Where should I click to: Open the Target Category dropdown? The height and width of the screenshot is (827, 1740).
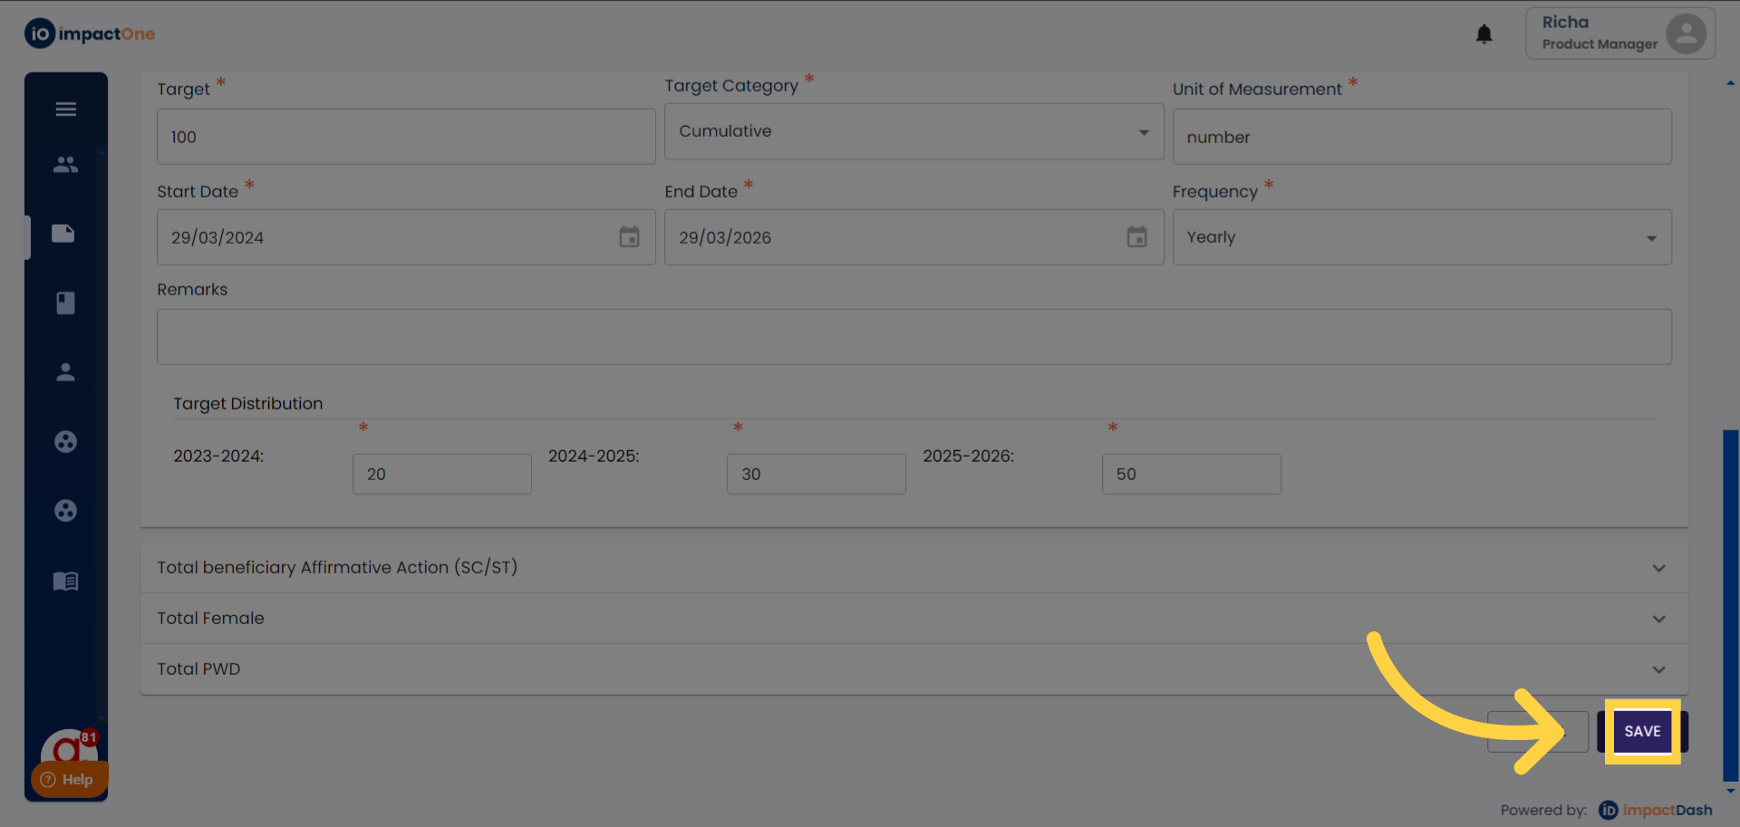913,132
